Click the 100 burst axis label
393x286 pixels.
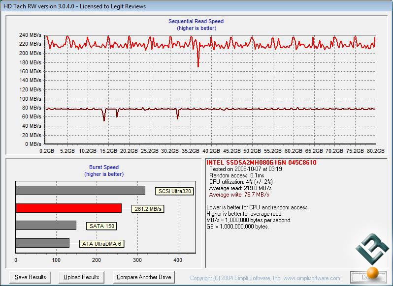(x=56, y=260)
